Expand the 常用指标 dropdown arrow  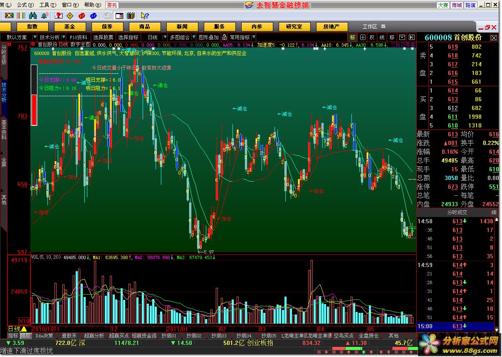pos(253,37)
